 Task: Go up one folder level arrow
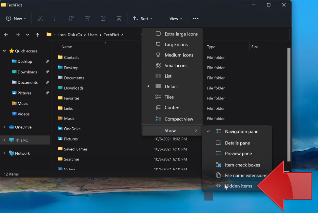[x=37, y=35]
